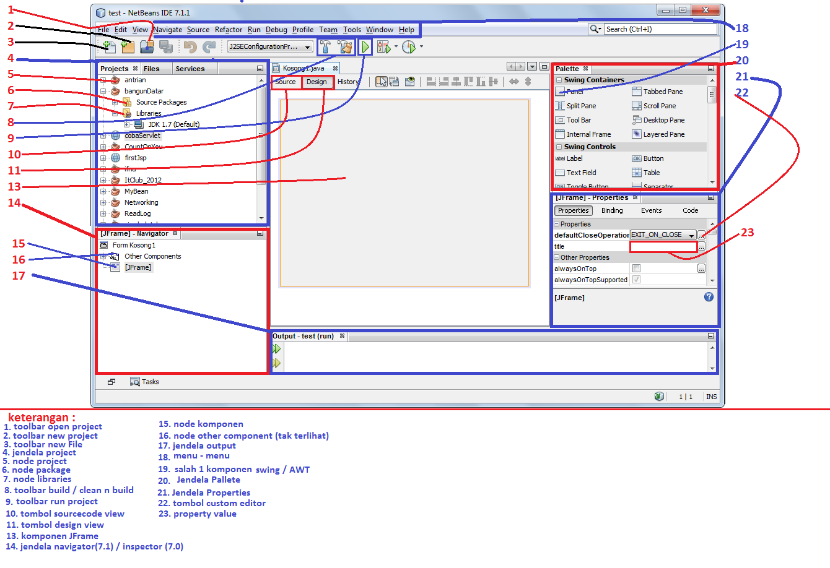Image resolution: width=830 pixels, height=568 pixels.
Task: Toggle Selection Mode in the form designer toolbar
Action: 381,81
